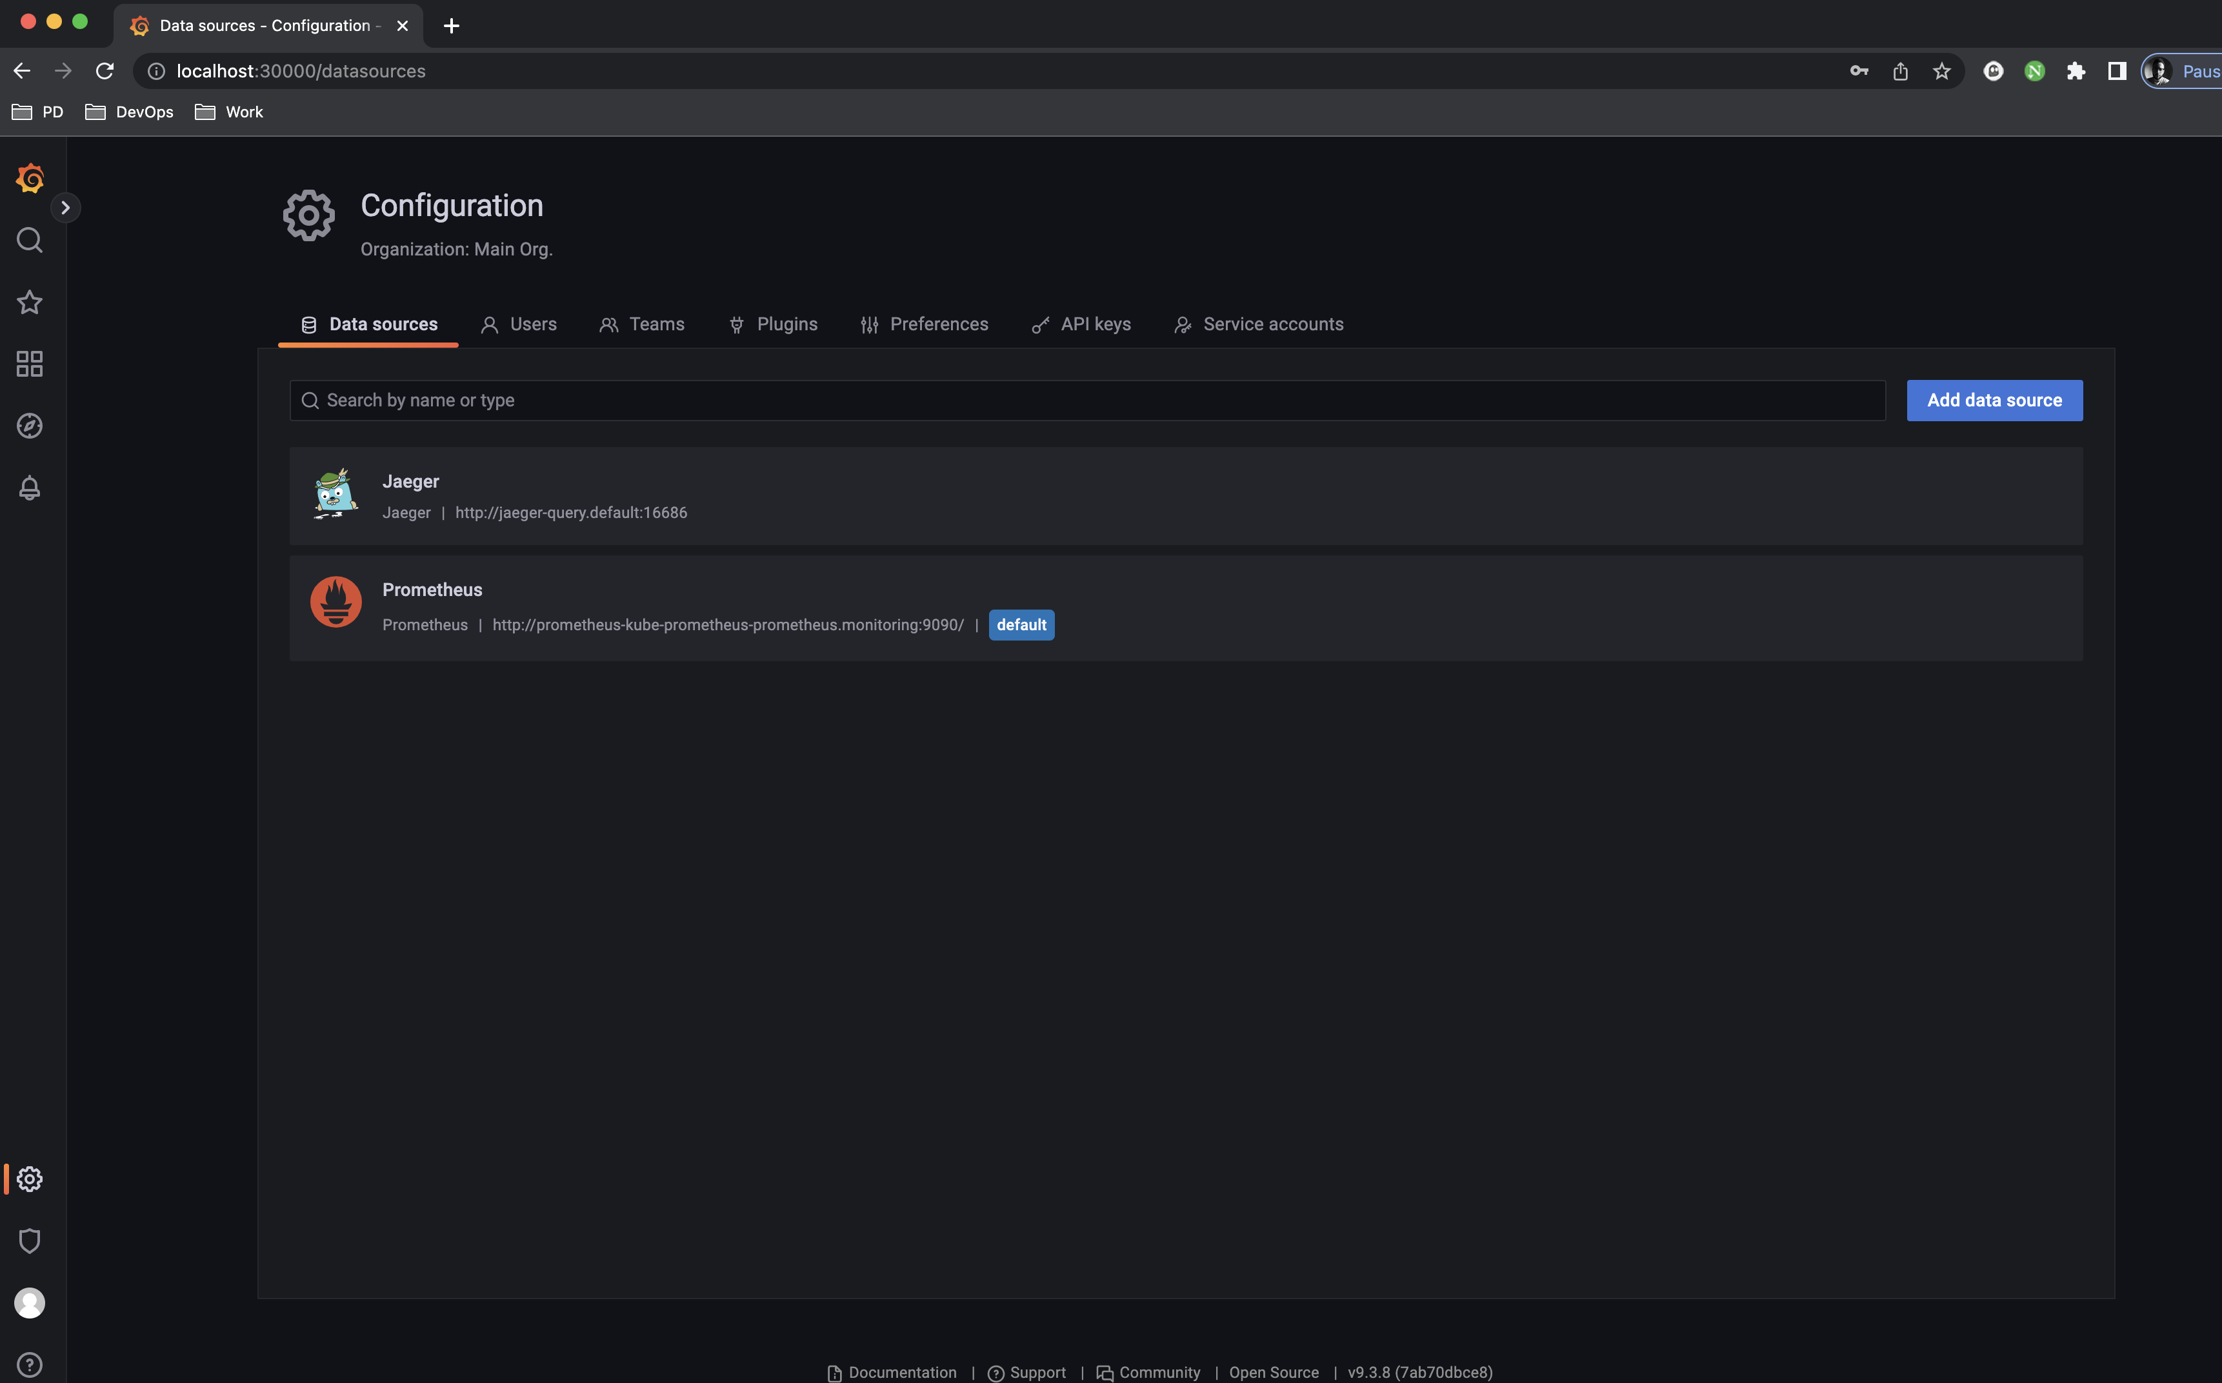
Task: Open the browser extensions puzzle icon
Action: click(x=2076, y=72)
